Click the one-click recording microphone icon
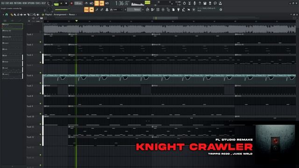Image resolution: width=299 pixels, height=168 pixels. 195,3
